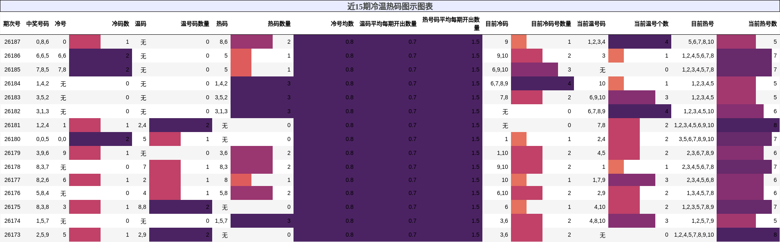
Task: Click the 当前温号个数 data bar in row 26187
Action: click(640, 42)
